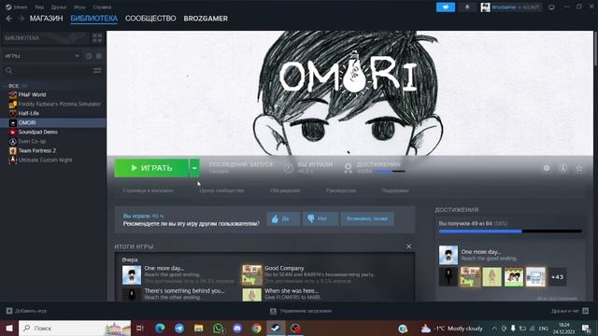Open Страница в магазине link
This screenshot has height=336, width=598.
pyautogui.click(x=148, y=190)
